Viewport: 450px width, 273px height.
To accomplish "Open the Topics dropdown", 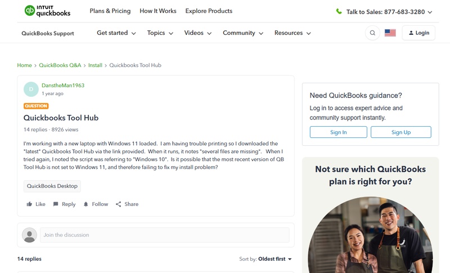I will (160, 33).
